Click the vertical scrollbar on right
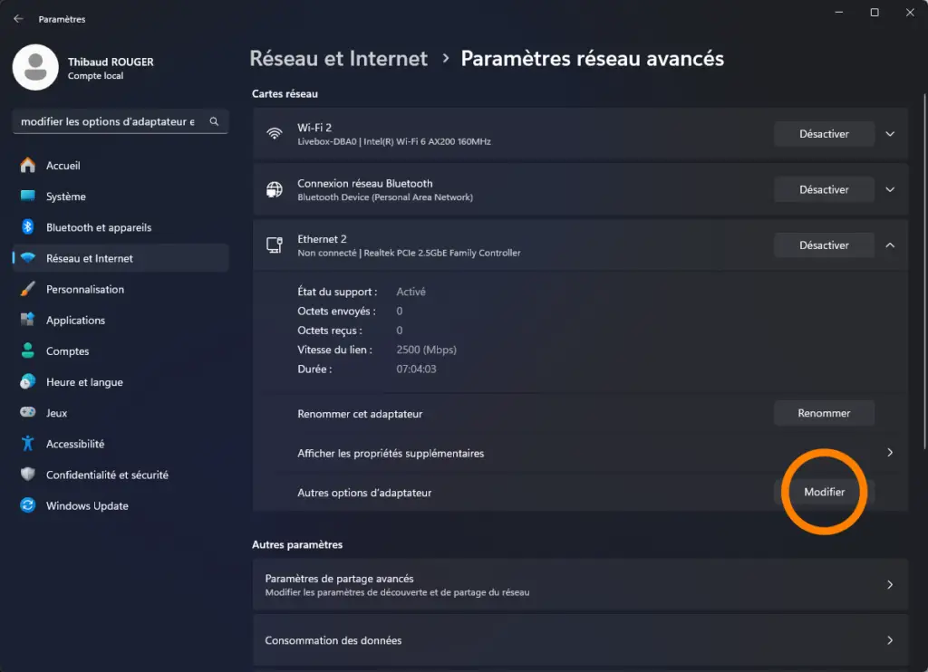 924,271
